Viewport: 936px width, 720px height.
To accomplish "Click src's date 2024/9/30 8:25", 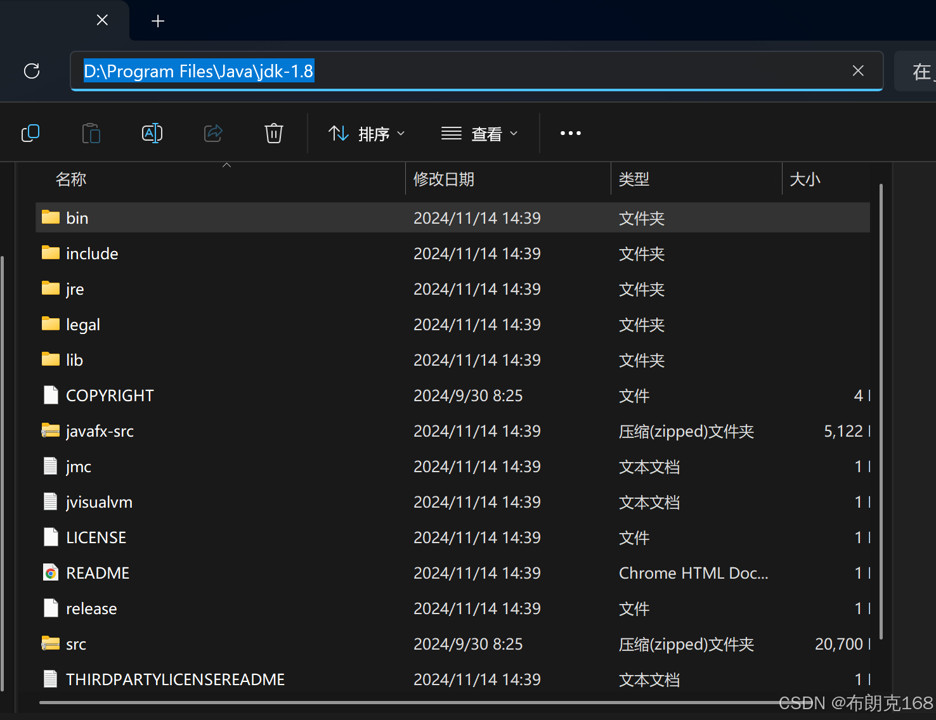I will point(468,644).
